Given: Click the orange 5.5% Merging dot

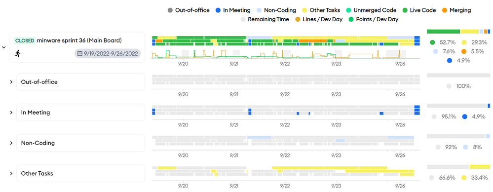Looking at the screenshot, I should tap(464, 51).
